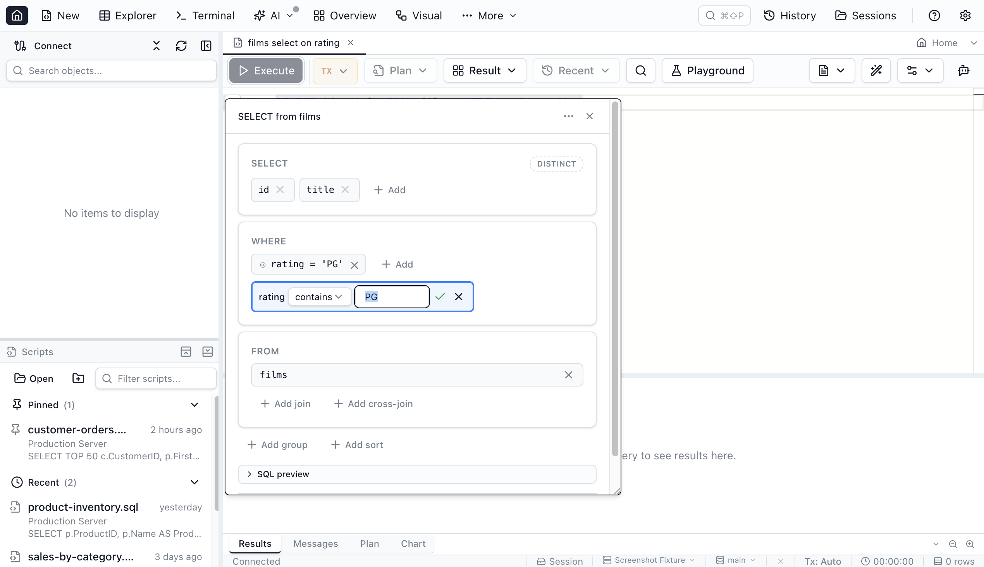The image size is (984, 567).
Task: Click the magnifier search toolbar button
Action: (640, 70)
